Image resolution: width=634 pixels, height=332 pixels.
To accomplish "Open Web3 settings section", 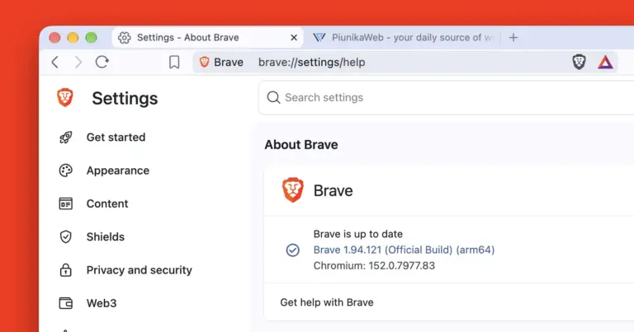I will click(x=101, y=303).
